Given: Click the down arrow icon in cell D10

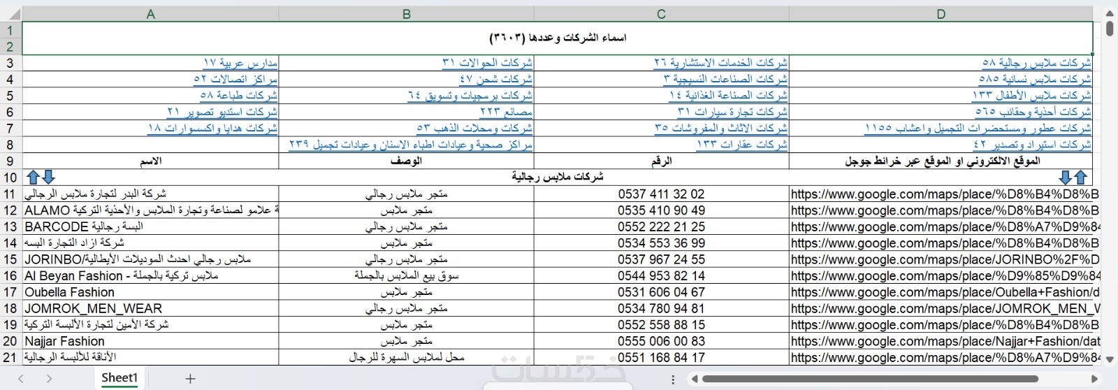Looking at the screenshot, I should 1065,178.
